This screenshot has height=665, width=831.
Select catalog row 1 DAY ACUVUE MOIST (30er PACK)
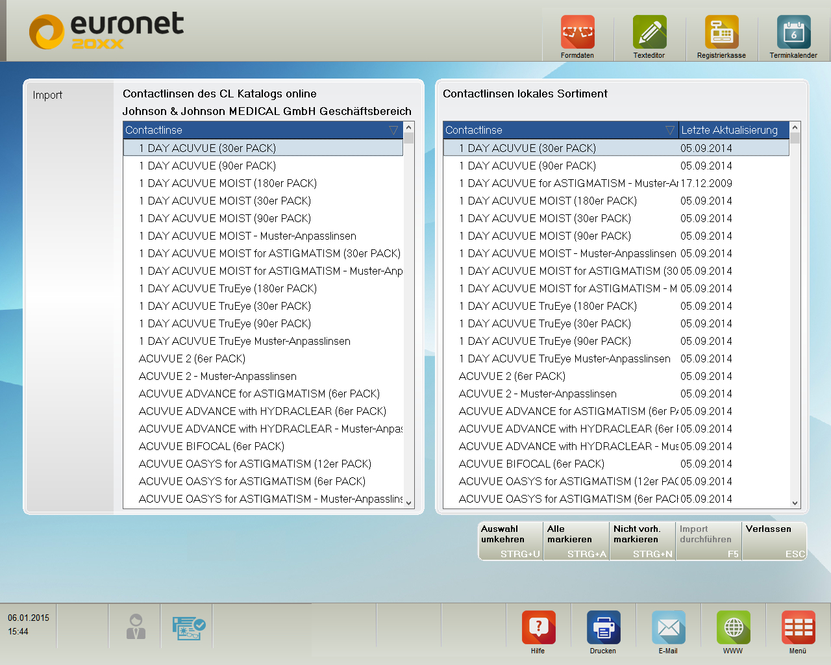click(x=263, y=201)
